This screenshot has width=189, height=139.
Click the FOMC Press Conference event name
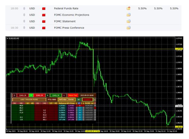pyautogui.click(x=69, y=28)
